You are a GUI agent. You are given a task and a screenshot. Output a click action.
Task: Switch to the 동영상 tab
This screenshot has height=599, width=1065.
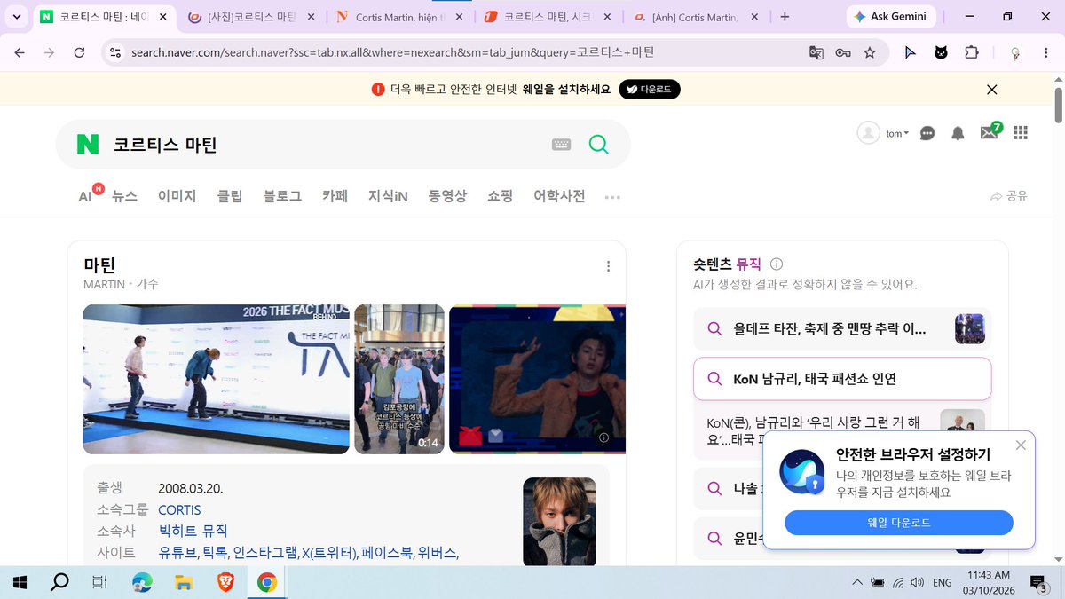447,196
